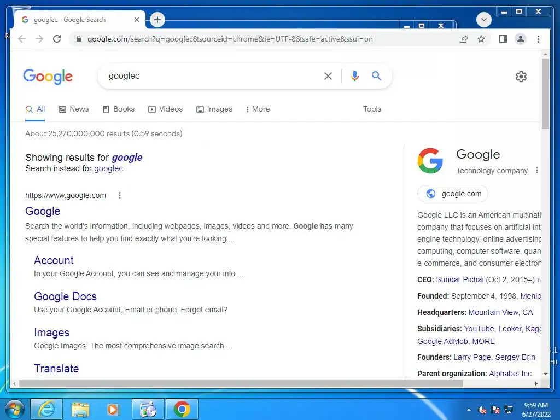Open Chrome's three-dot main menu

tap(538, 39)
